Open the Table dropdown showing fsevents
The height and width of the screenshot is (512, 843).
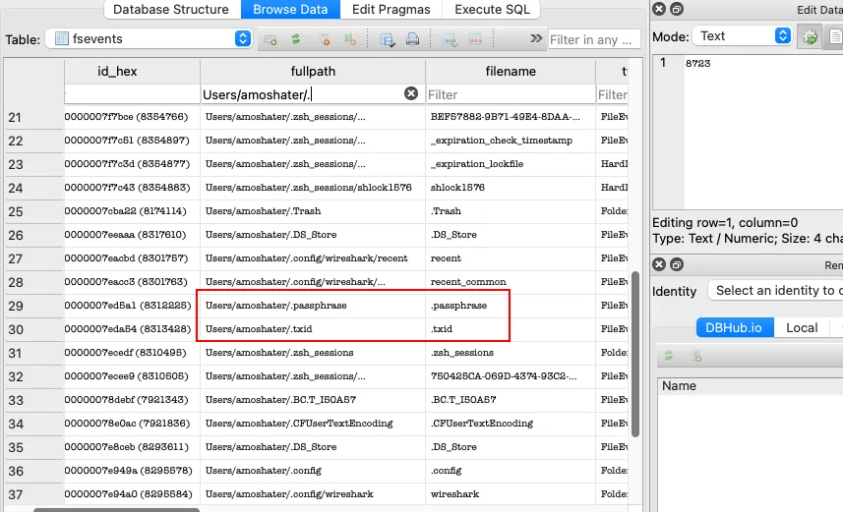point(149,38)
